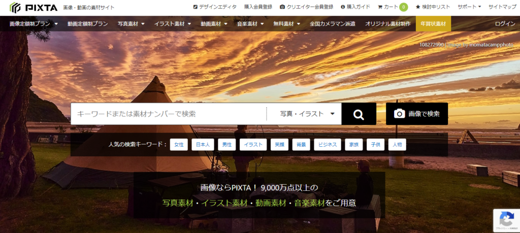Open 動画定額制プラン menu item
The width and height of the screenshot is (520, 233).
tap(87, 24)
